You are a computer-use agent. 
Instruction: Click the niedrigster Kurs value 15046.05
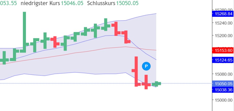72,4
